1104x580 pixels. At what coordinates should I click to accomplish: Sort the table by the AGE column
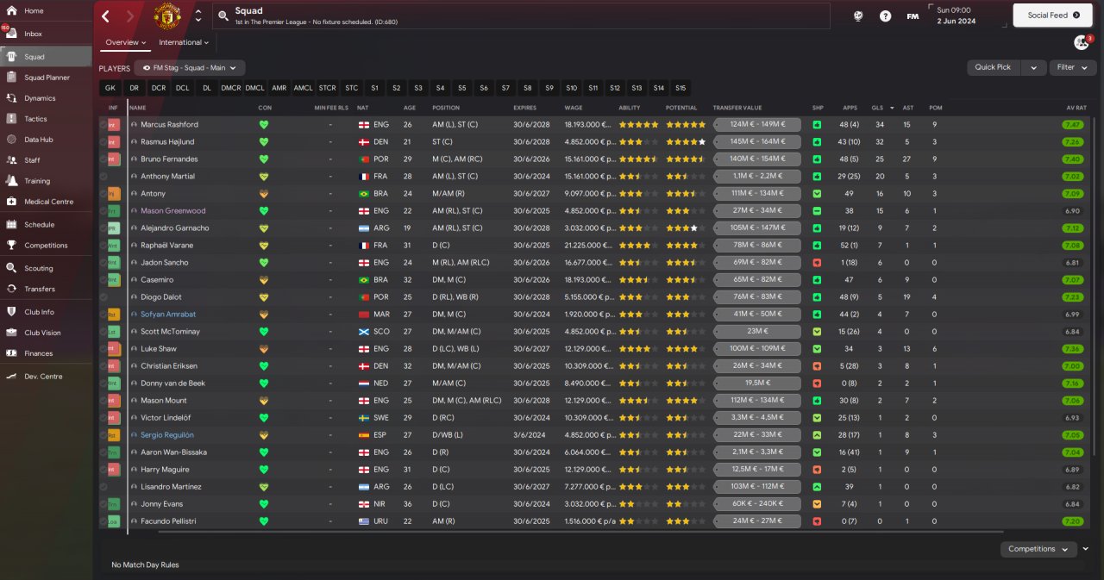410,108
